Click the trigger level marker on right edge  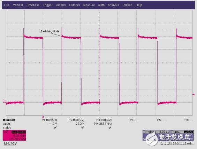[x=194, y=94]
